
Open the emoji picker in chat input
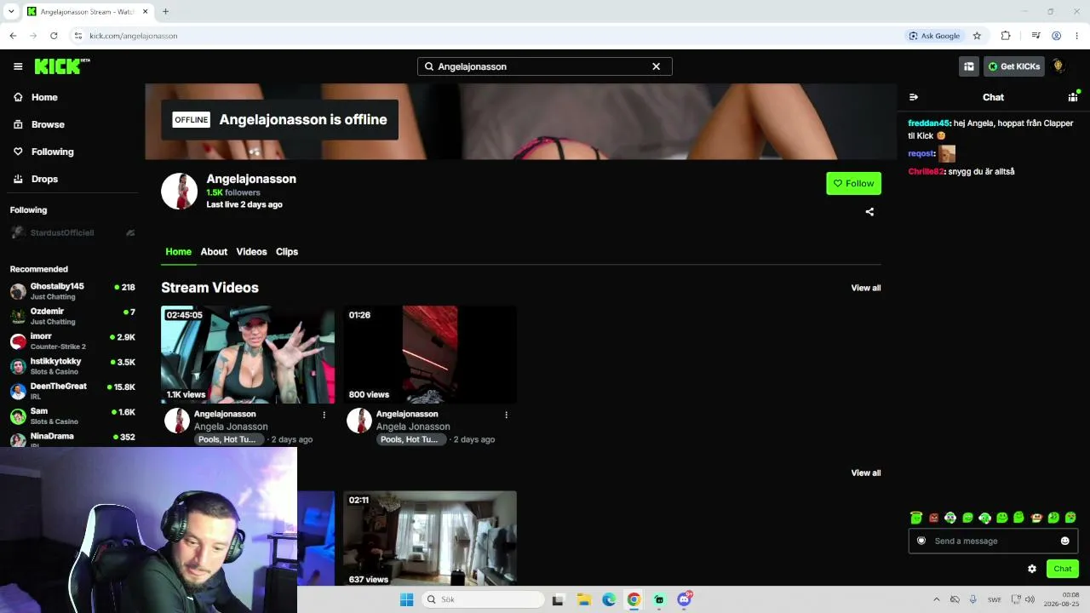click(1064, 541)
